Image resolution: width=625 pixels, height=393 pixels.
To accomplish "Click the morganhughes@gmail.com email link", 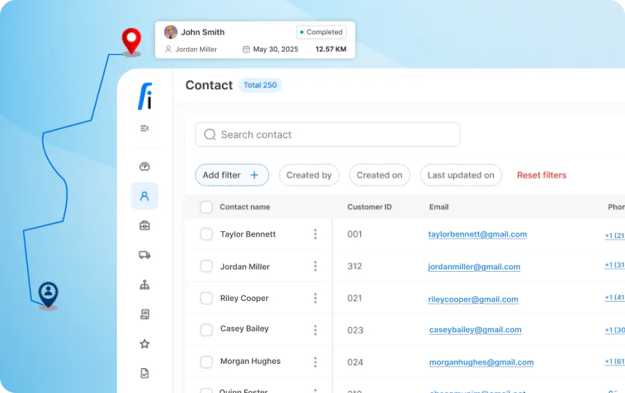I will [x=482, y=362].
